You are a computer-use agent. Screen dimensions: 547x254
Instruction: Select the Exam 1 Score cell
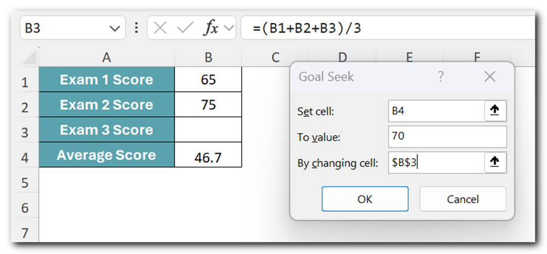pyautogui.click(x=107, y=79)
